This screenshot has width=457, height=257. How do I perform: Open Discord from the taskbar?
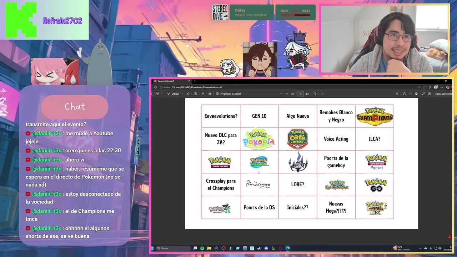266,248
